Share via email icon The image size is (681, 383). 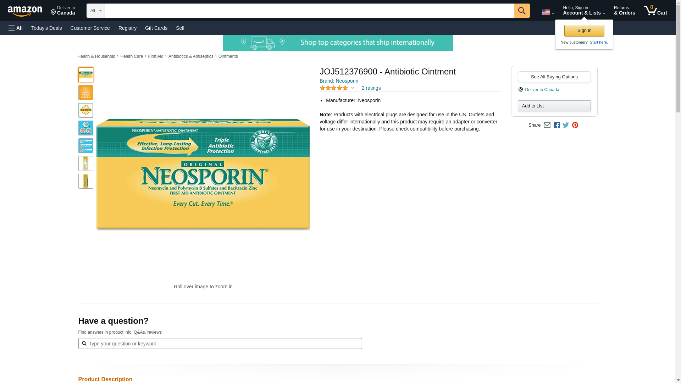pos(547,125)
